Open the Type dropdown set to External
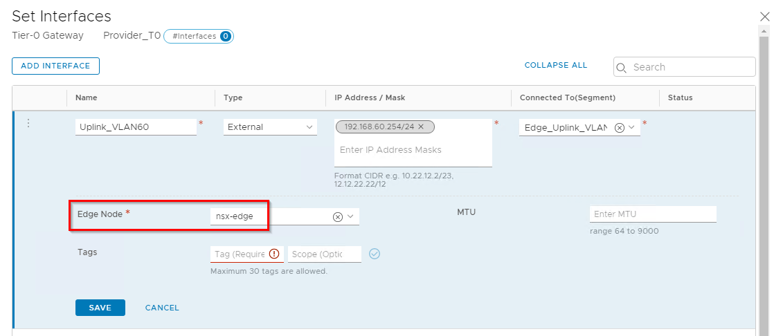 pyautogui.click(x=270, y=127)
